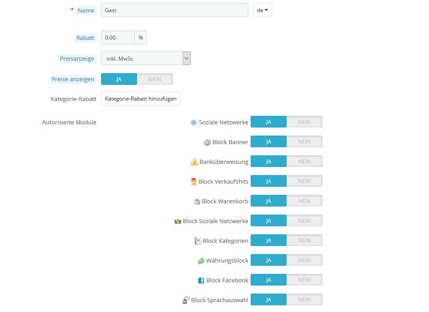
Task: Click the Kategorie-Rabatt hinzufügen button
Action: click(x=141, y=99)
